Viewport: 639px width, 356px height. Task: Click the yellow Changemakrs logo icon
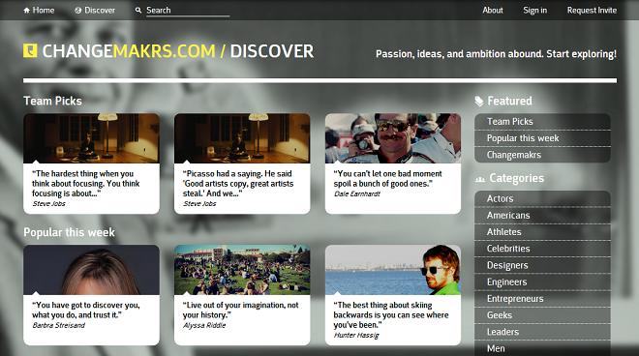30,51
